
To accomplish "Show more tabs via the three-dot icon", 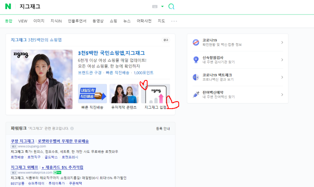I will coord(174,21).
